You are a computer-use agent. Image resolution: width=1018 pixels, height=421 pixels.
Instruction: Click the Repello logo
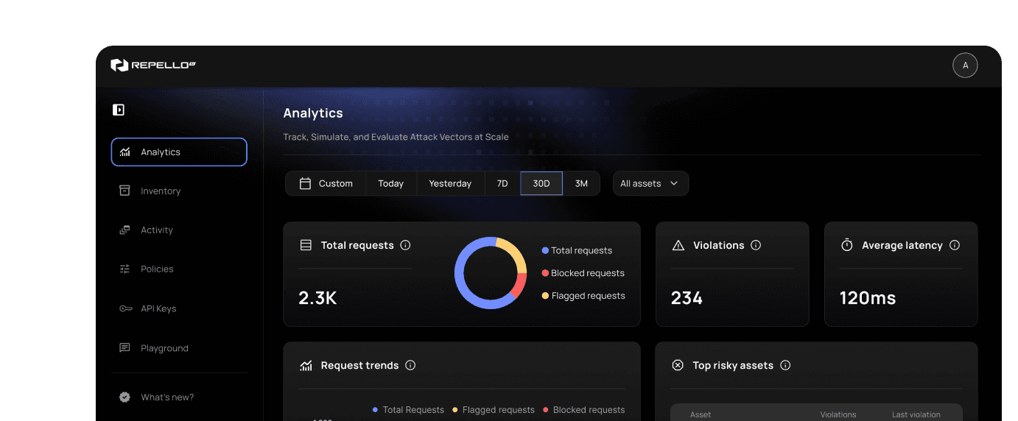click(153, 66)
